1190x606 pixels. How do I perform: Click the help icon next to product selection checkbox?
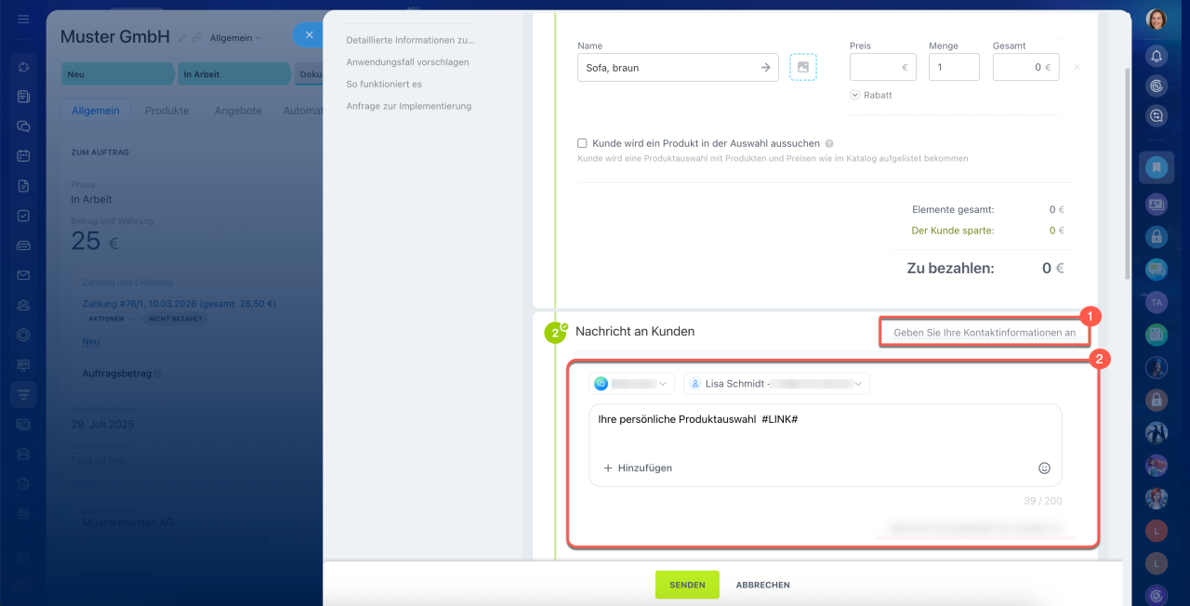(828, 144)
